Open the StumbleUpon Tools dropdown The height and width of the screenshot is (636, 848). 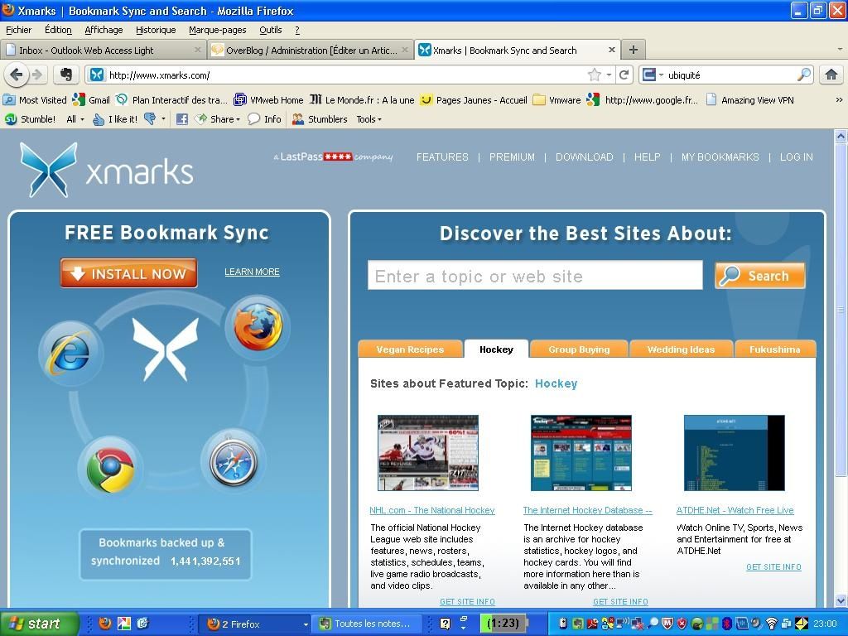(x=369, y=119)
